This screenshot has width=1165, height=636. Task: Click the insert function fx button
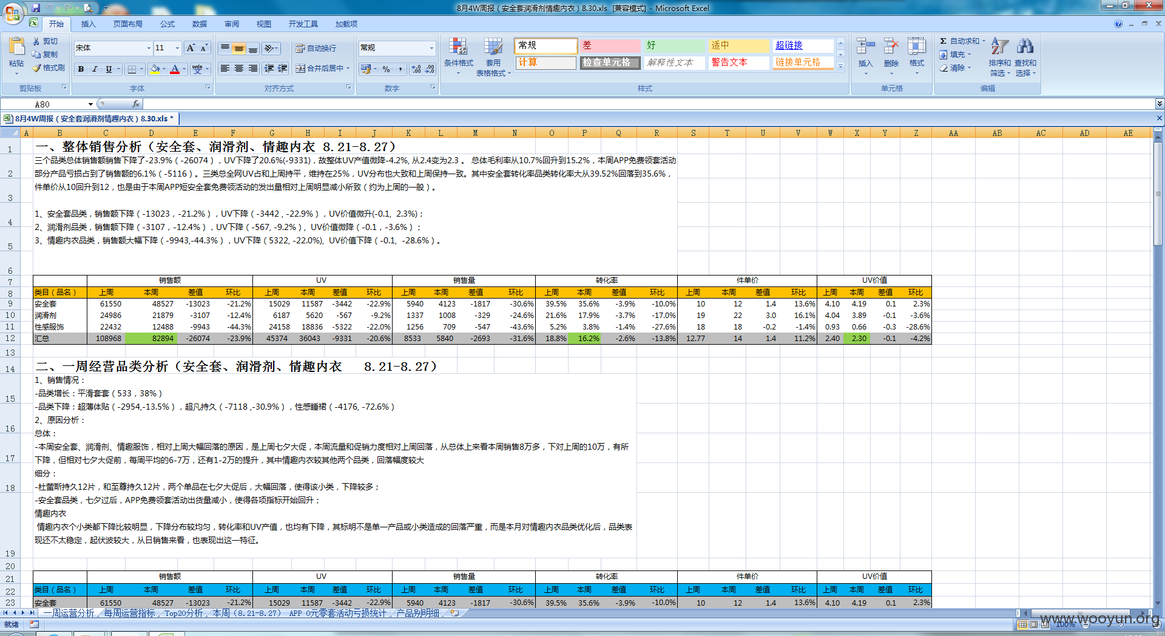(136, 104)
